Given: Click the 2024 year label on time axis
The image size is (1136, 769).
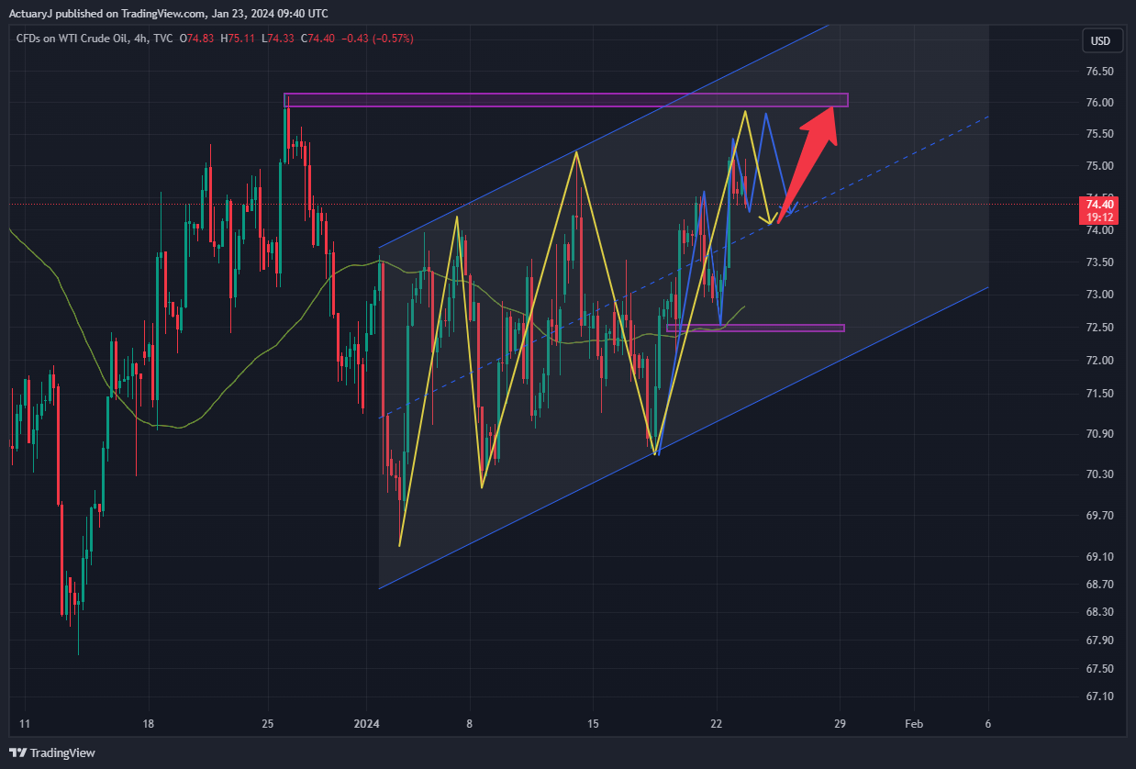Looking at the screenshot, I should 366,724.
